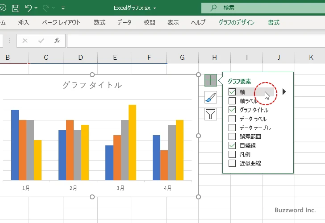Click the right-middle chart resize handle
Viewport: 325px width, 223px height.
pyautogui.click(x=198, y=136)
